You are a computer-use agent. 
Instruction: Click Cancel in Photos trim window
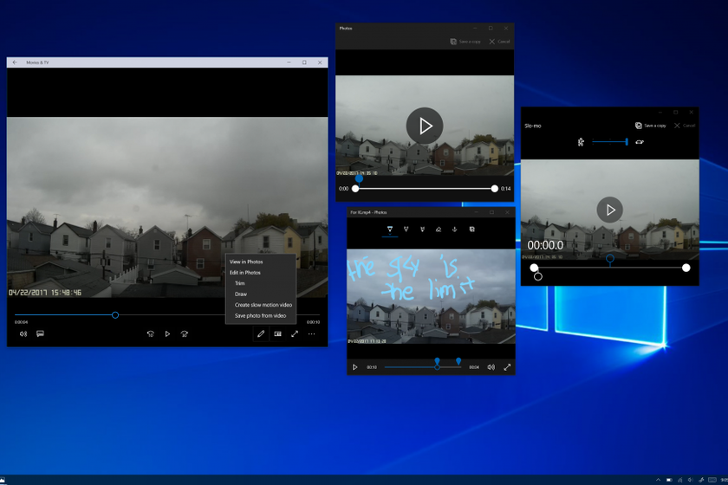499,42
